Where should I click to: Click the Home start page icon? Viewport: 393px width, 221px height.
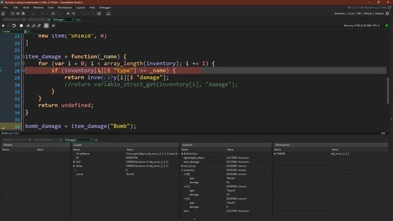click(3, 14)
